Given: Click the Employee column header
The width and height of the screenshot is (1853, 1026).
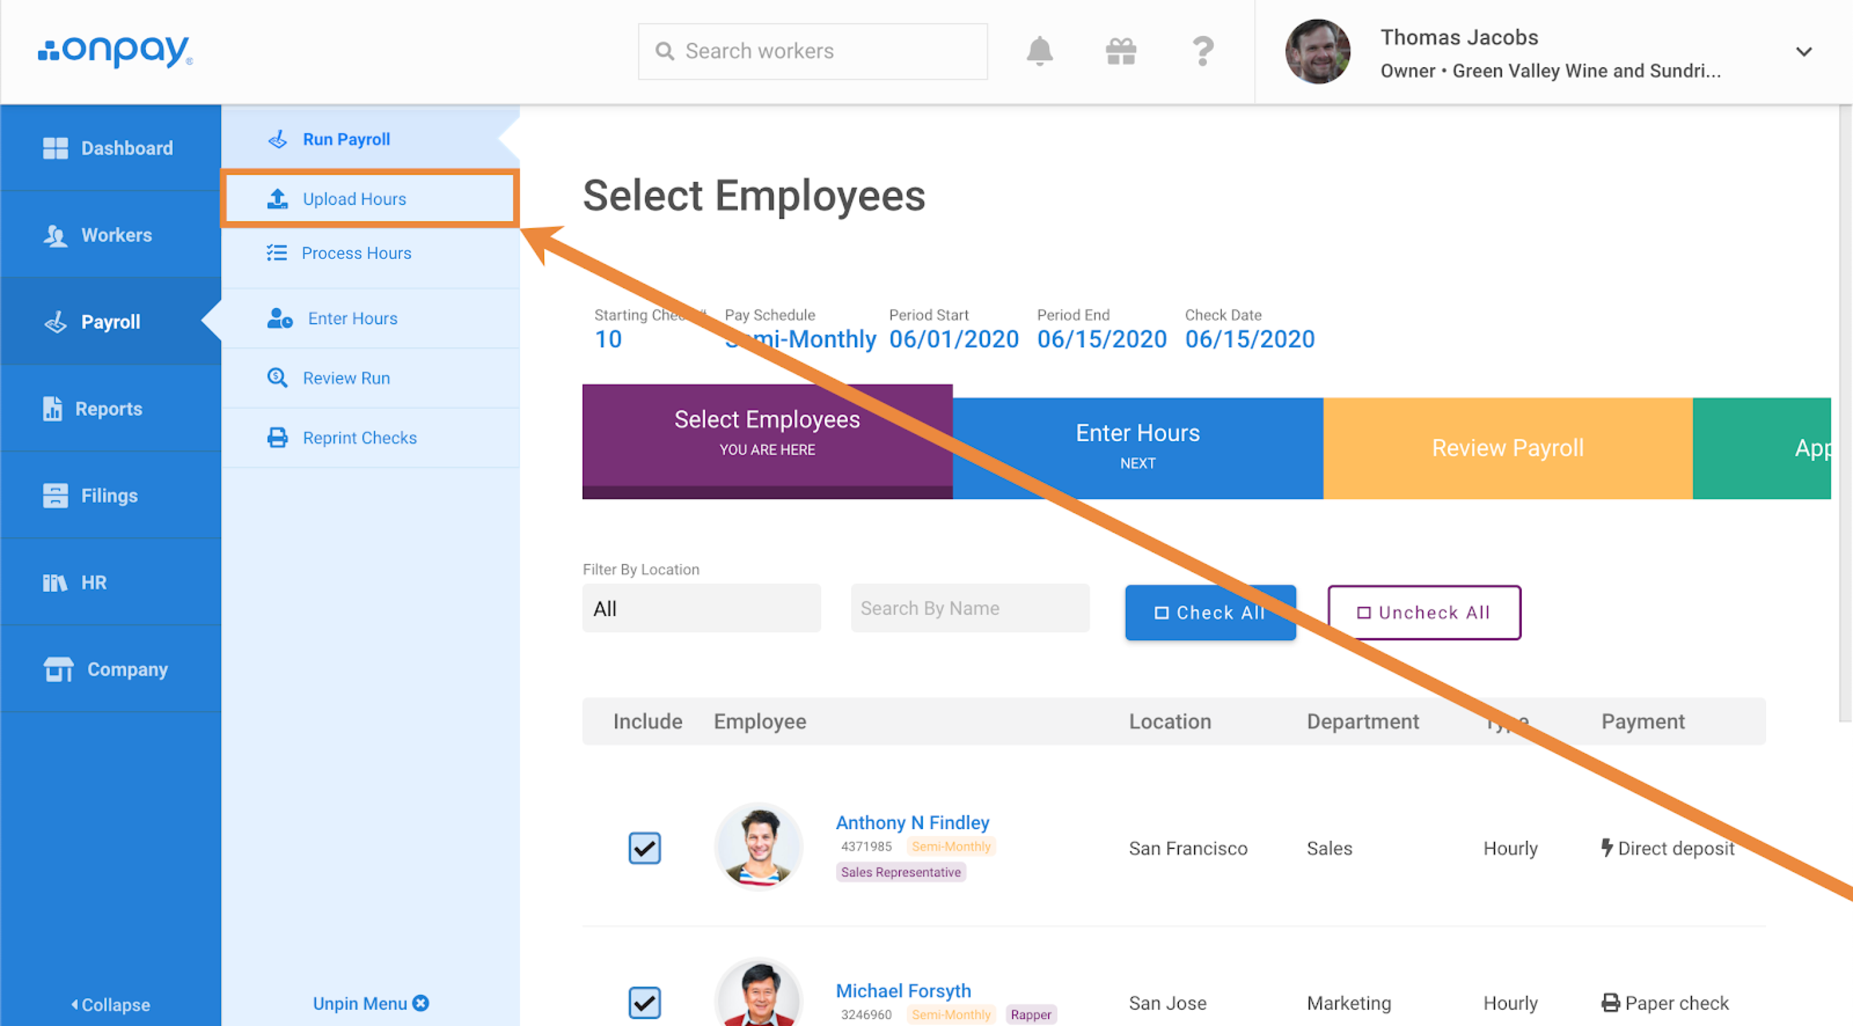Looking at the screenshot, I should coord(760,721).
